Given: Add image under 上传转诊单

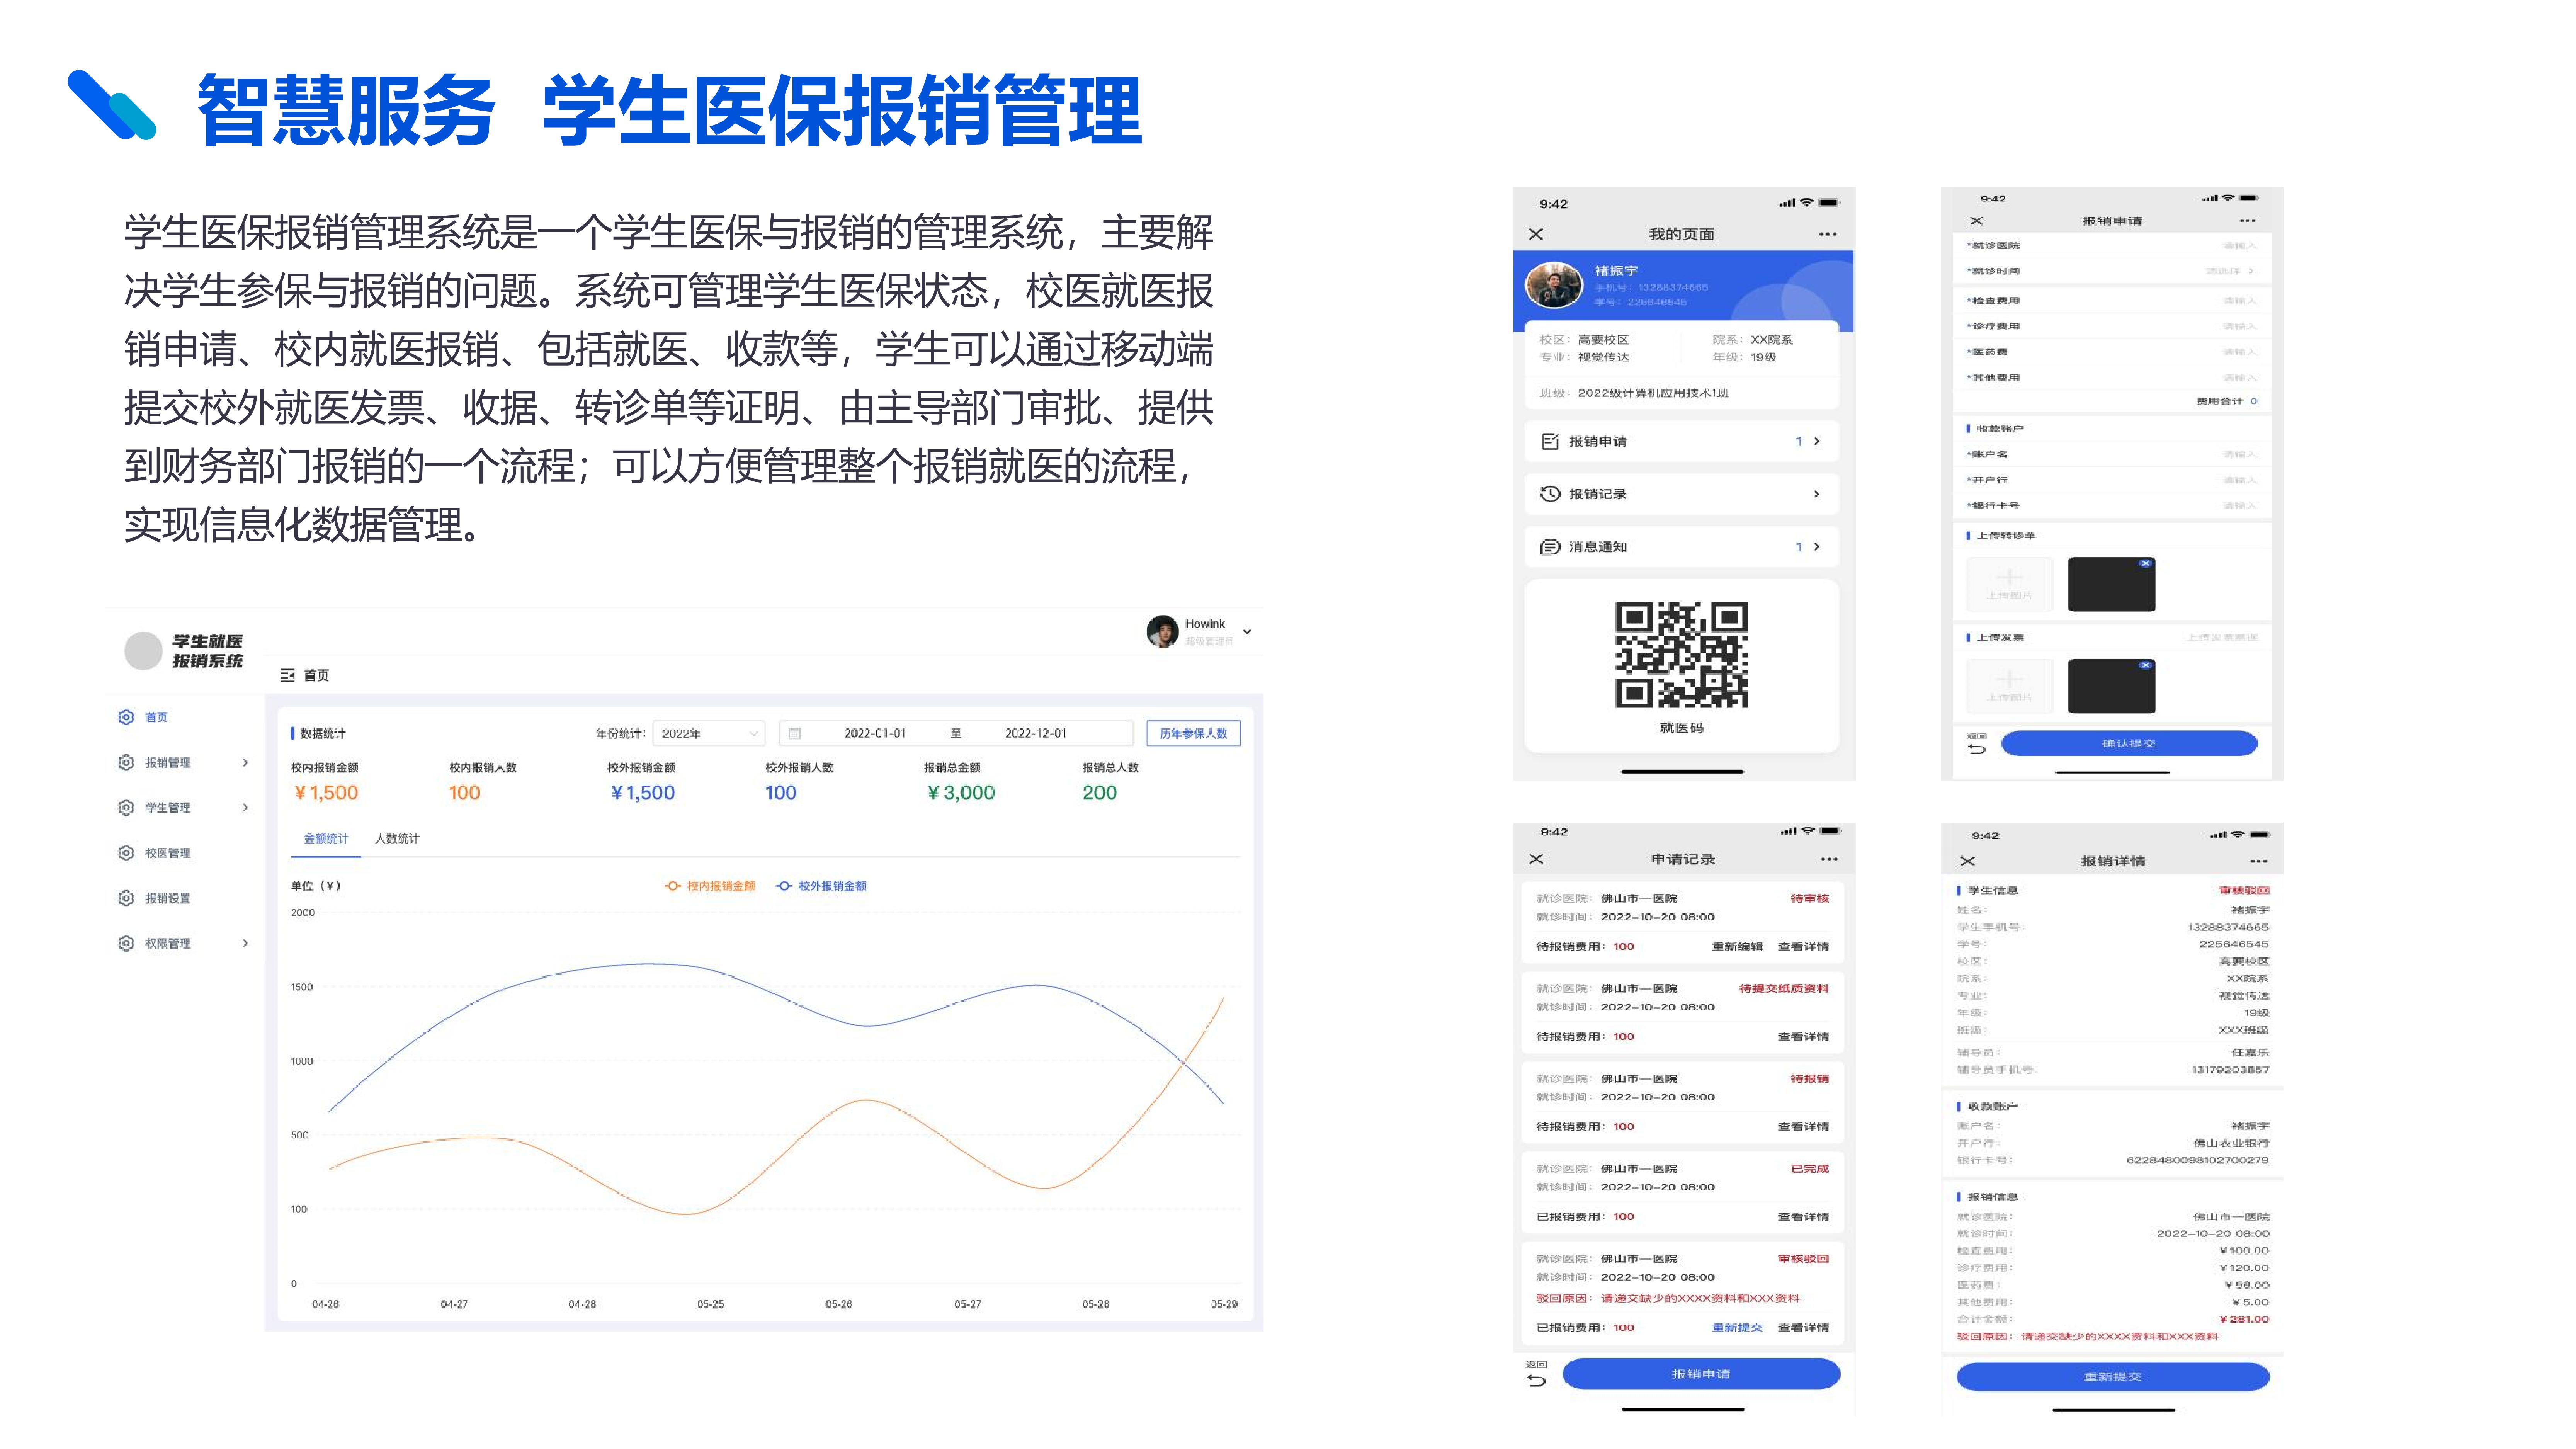Looking at the screenshot, I should click(x=2009, y=584).
